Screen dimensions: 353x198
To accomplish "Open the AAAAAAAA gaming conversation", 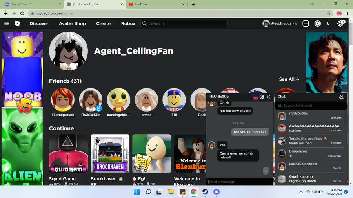I will [311, 128].
